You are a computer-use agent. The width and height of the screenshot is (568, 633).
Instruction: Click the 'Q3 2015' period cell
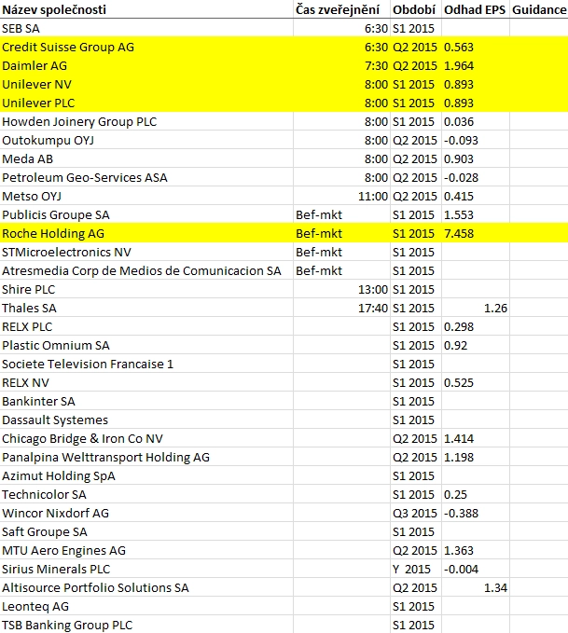point(416,513)
